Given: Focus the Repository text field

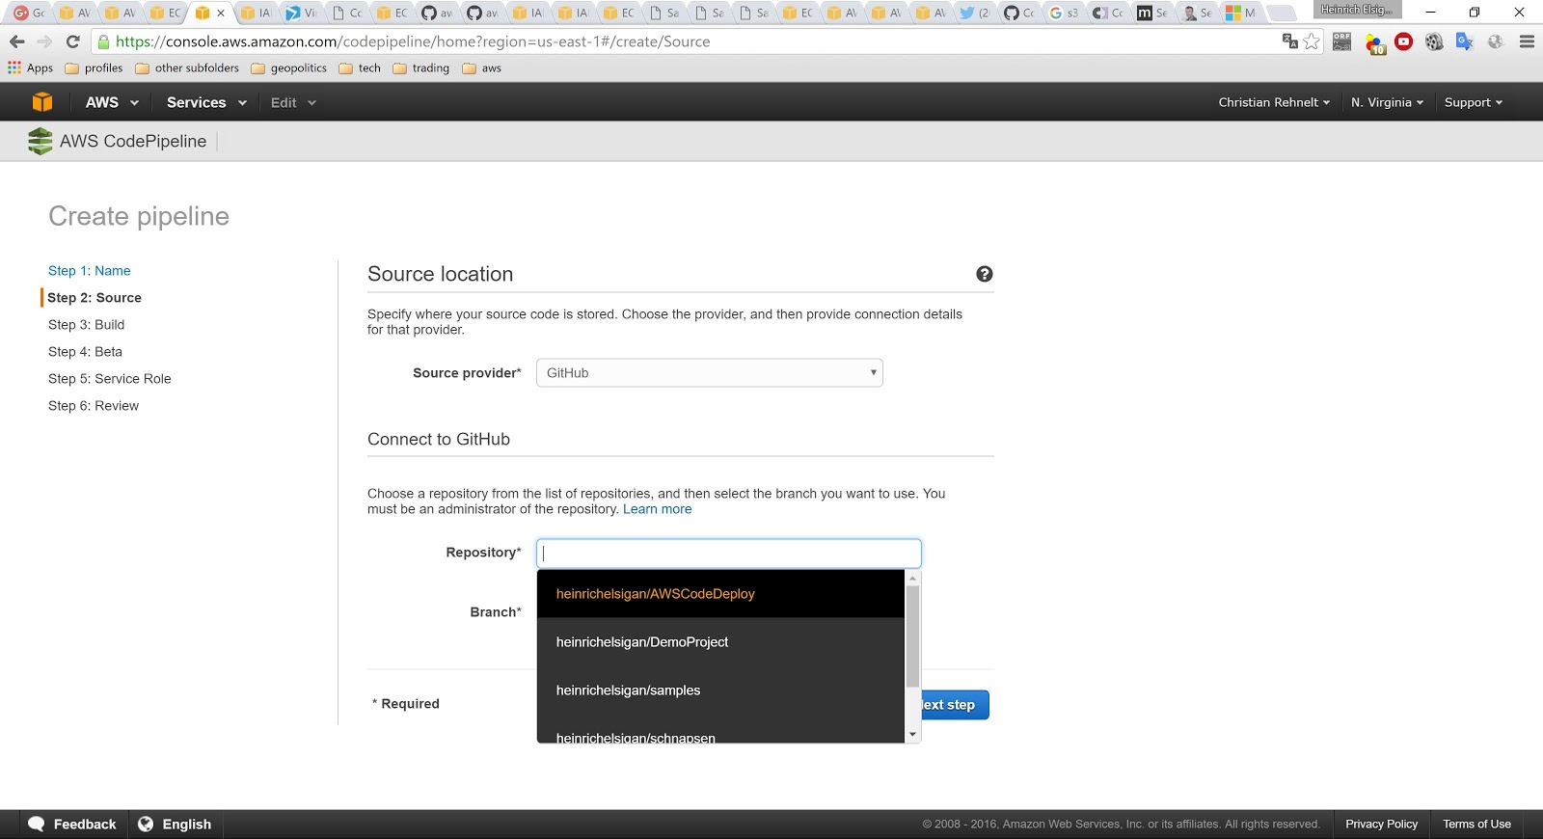Looking at the screenshot, I should (x=729, y=554).
